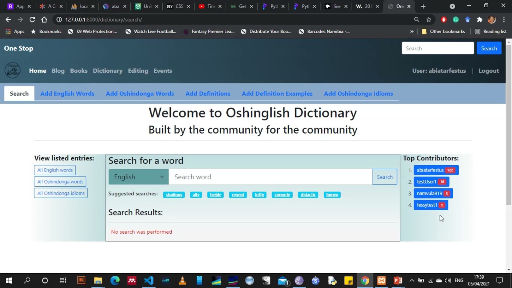The width and height of the screenshot is (512, 288).
Task: Open Microsoft Edge from the taskbar
Action: (115, 280)
